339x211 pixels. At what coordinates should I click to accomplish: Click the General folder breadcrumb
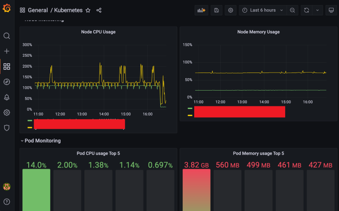click(38, 10)
